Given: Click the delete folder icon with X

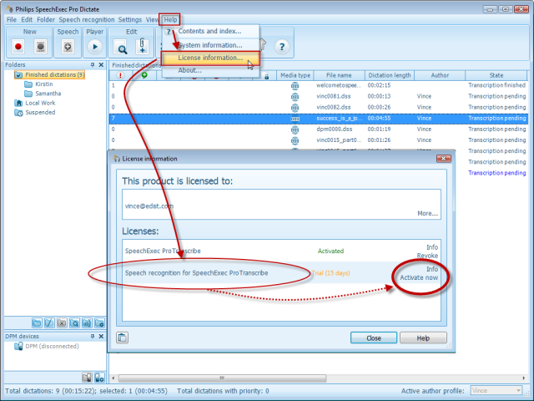Looking at the screenshot, I should pos(62,322).
